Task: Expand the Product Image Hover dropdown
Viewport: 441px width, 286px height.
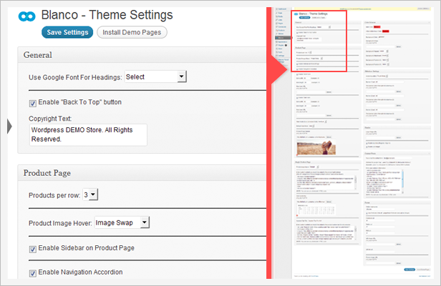Action: [x=122, y=222]
